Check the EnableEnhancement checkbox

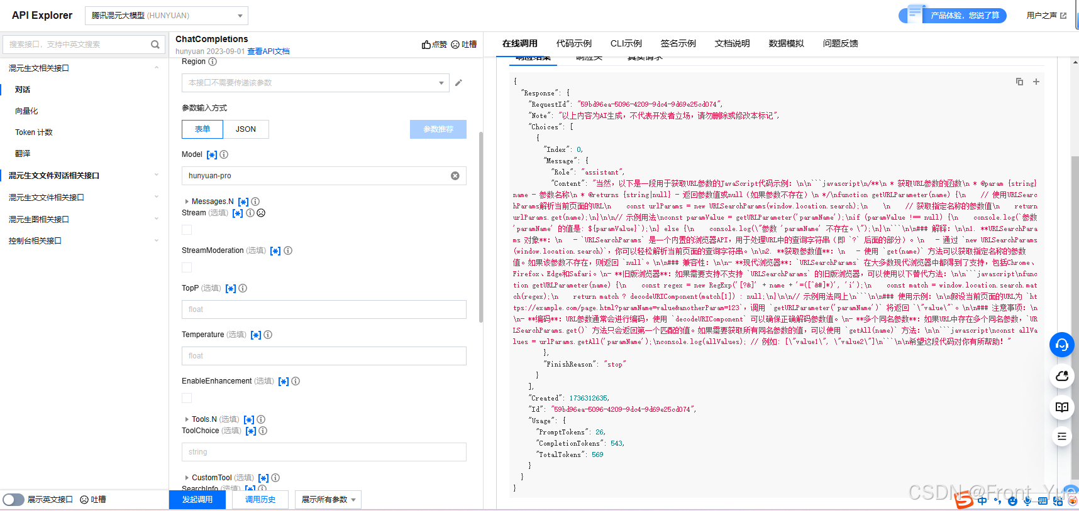pos(187,398)
